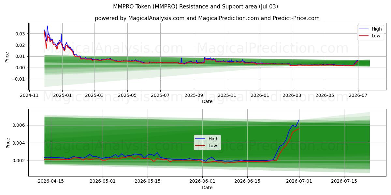Click the '2026-07-01' x-axis label in bottom chart
This screenshot has height=195, width=391.
tap(299, 181)
